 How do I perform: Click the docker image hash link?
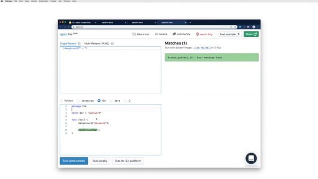[202, 48]
